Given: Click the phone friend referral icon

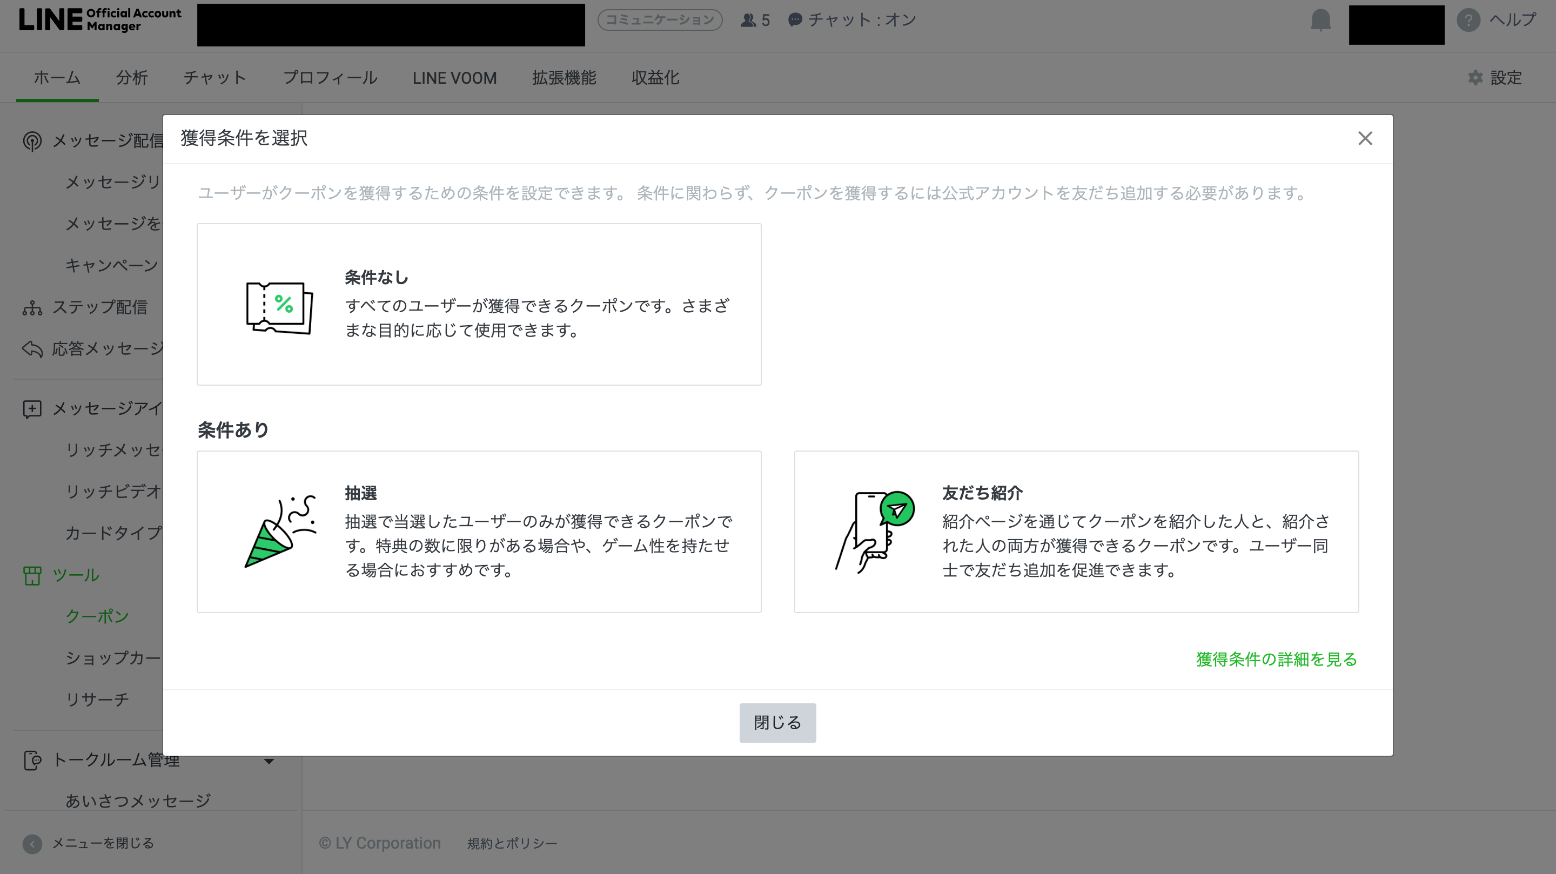Looking at the screenshot, I should pyautogui.click(x=874, y=532).
